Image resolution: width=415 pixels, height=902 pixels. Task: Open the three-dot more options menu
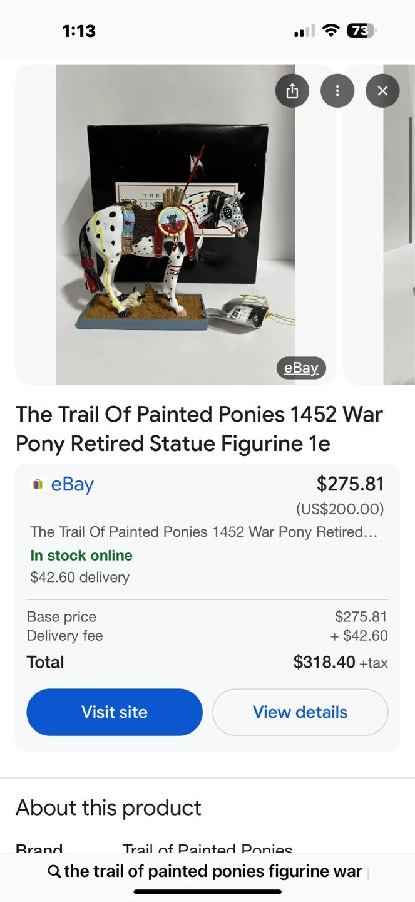click(x=337, y=91)
